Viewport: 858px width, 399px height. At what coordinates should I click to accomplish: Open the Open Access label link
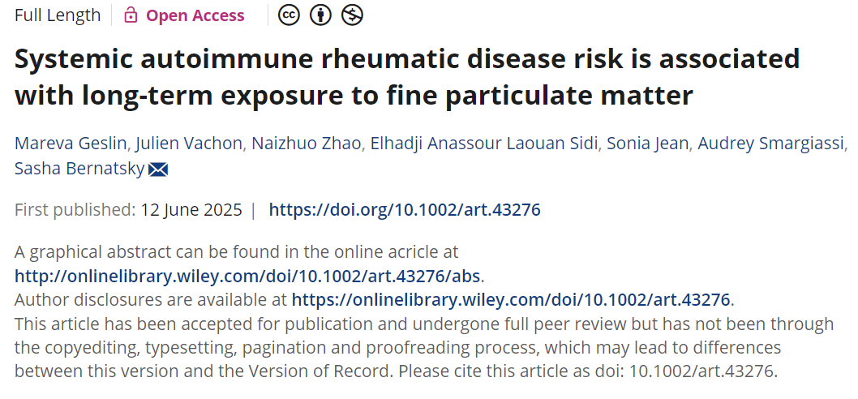[195, 15]
